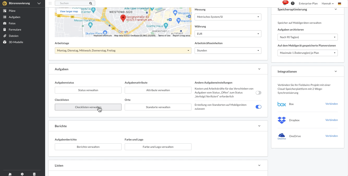
Task: Click Standorte verwalten button
Action: 158,107
